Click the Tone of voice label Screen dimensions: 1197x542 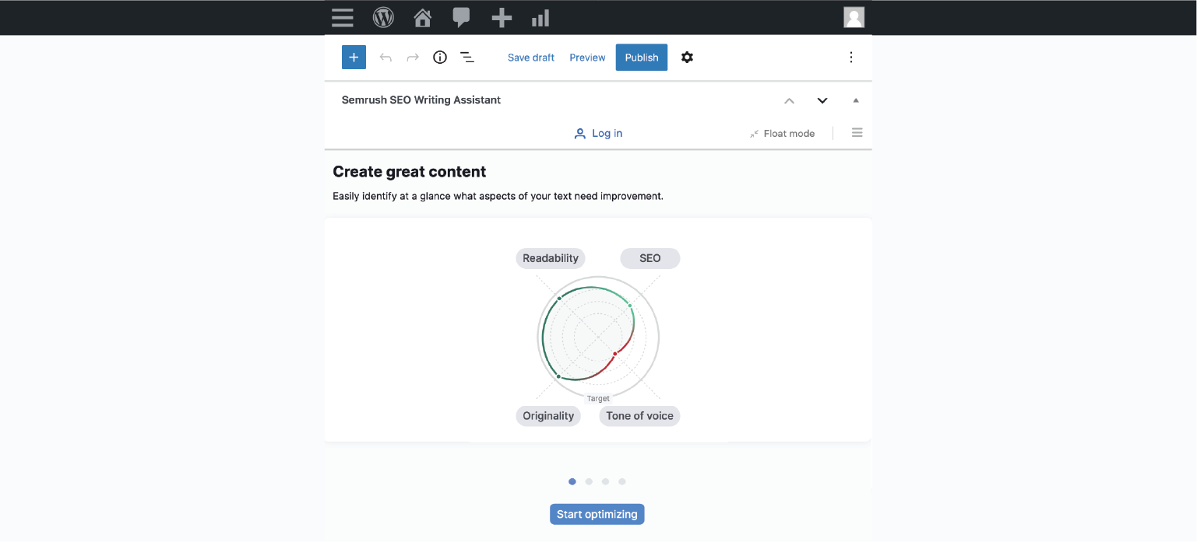pos(639,416)
